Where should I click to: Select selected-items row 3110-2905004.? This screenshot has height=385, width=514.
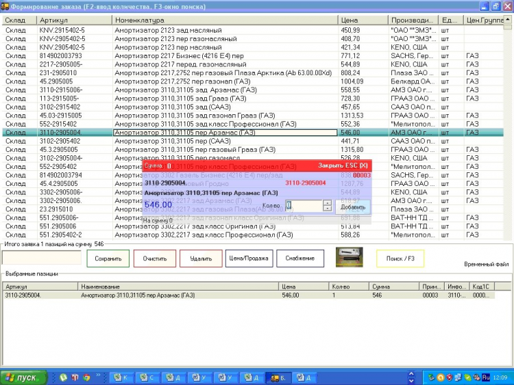point(249,295)
